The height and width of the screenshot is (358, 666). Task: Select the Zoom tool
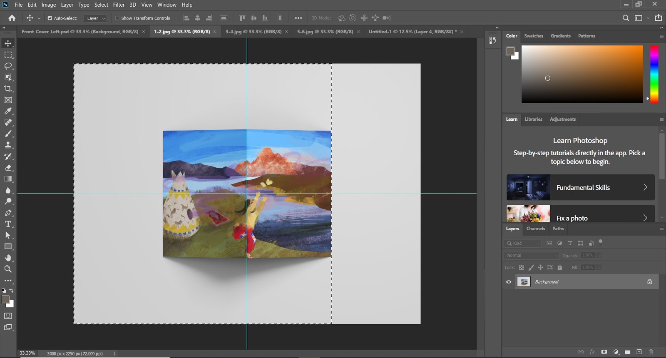8,269
